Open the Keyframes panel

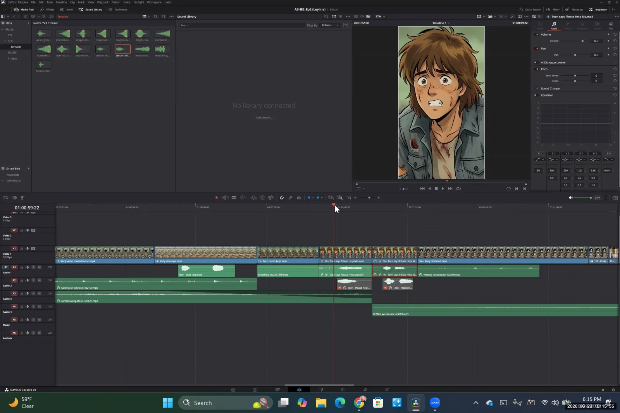(x=118, y=9)
